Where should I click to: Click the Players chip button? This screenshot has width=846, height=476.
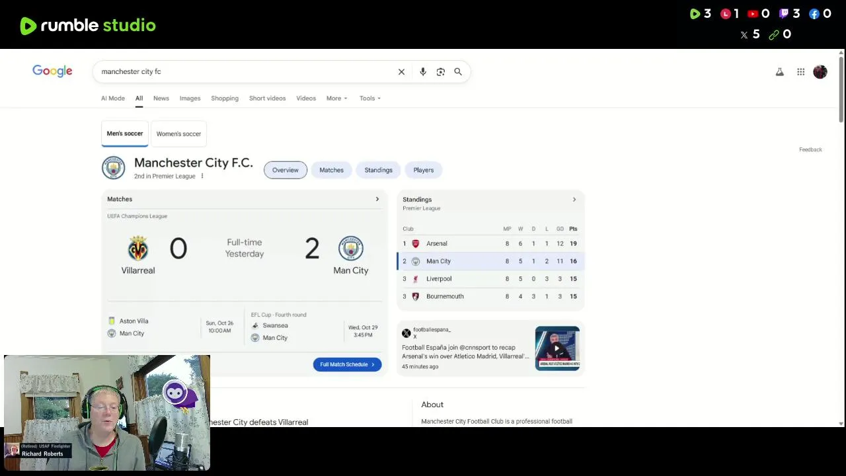[x=424, y=170]
